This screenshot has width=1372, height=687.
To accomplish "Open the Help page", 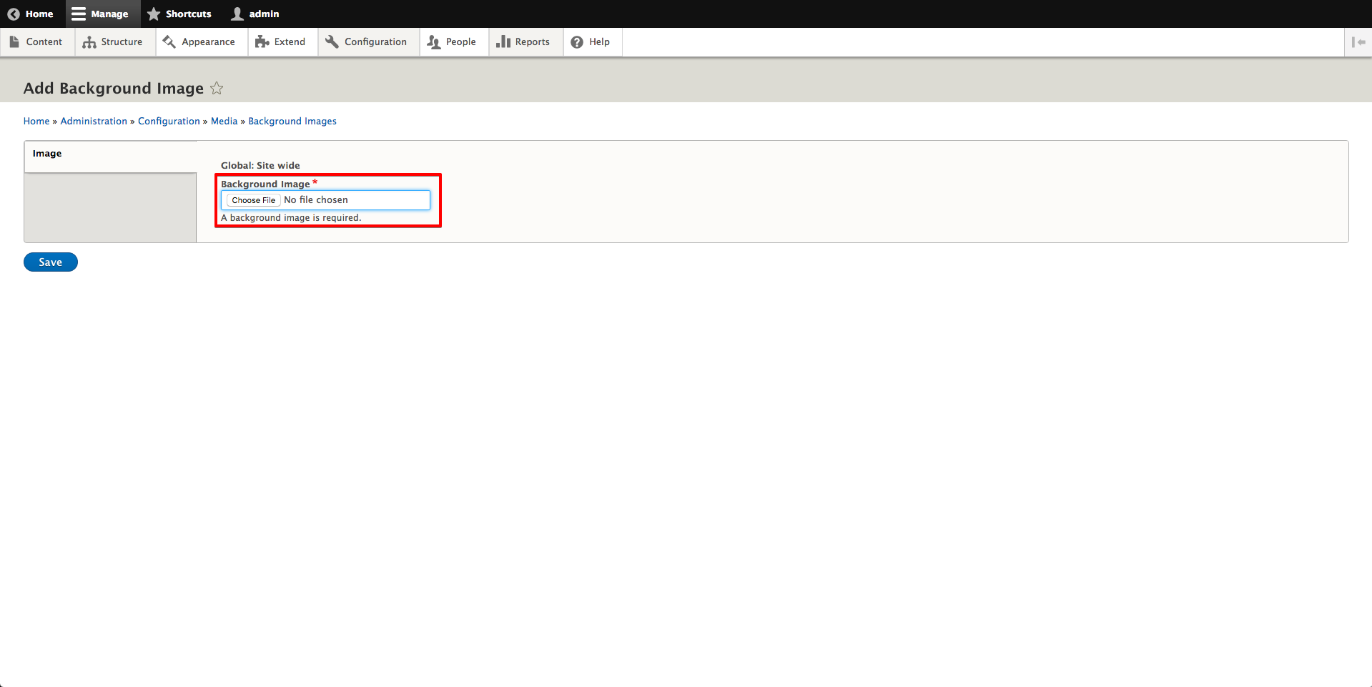I will [591, 42].
